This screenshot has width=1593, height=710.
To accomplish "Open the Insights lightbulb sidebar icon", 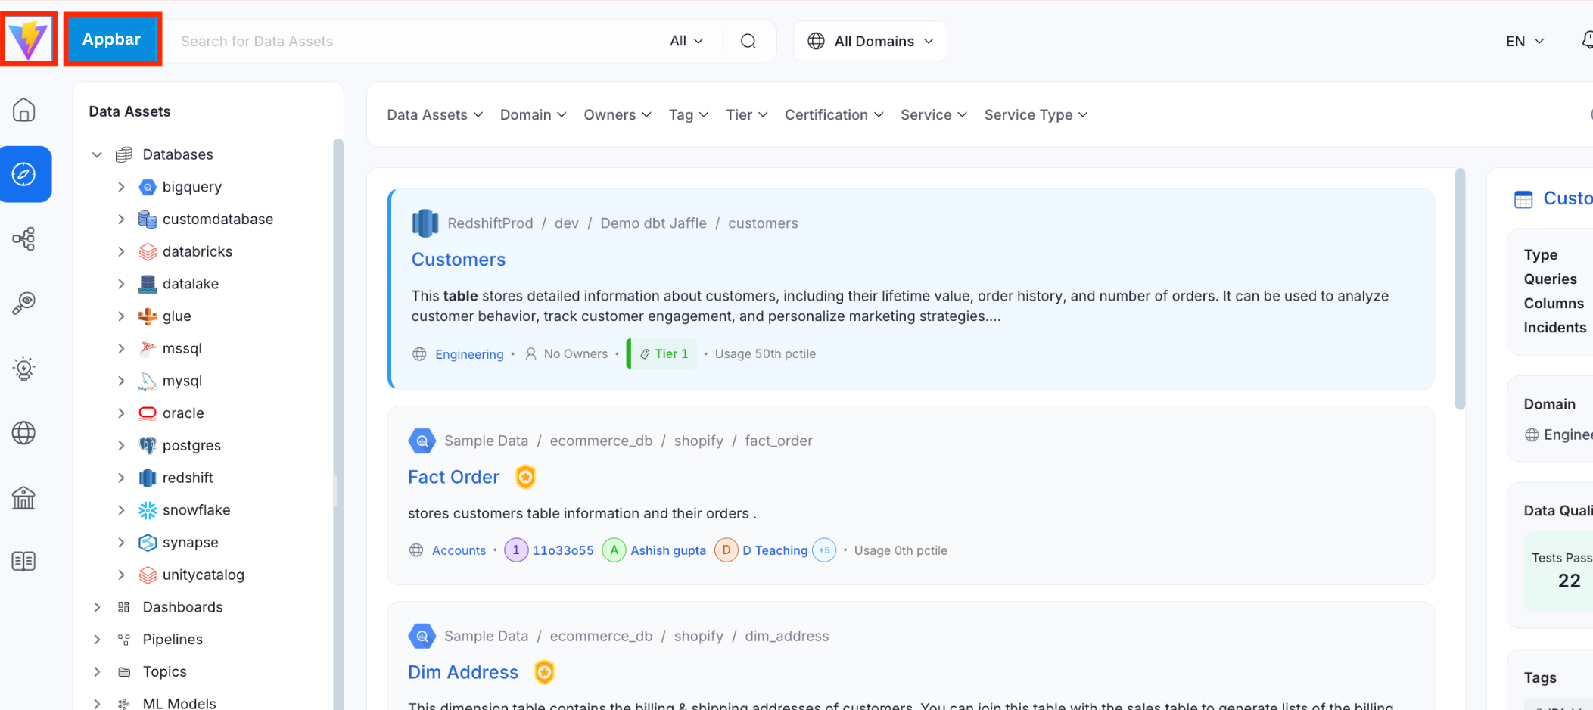I will (x=24, y=369).
